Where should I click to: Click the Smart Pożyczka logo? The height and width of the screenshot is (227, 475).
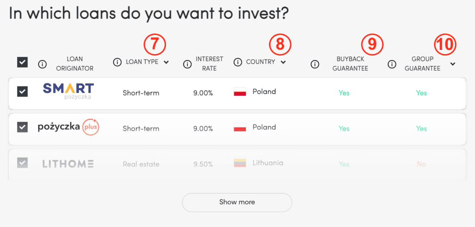point(68,91)
